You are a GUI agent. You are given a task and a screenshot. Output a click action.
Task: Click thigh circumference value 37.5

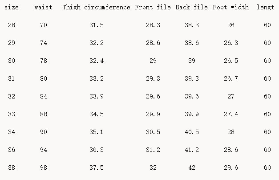click(x=97, y=168)
